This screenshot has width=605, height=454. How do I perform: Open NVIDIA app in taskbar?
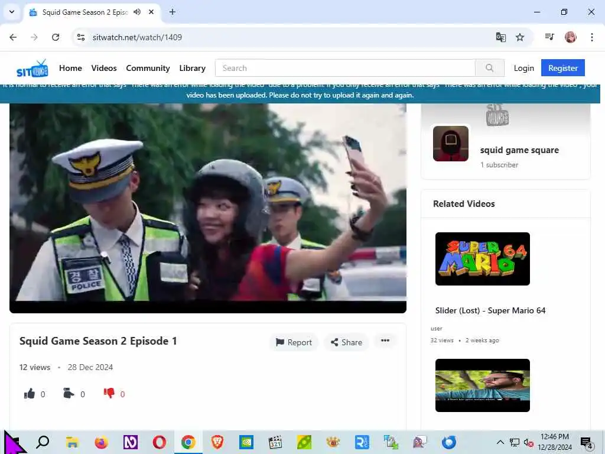[x=246, y=442]
